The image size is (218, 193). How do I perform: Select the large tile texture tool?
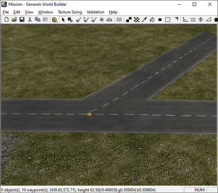(x=129, y=20)
